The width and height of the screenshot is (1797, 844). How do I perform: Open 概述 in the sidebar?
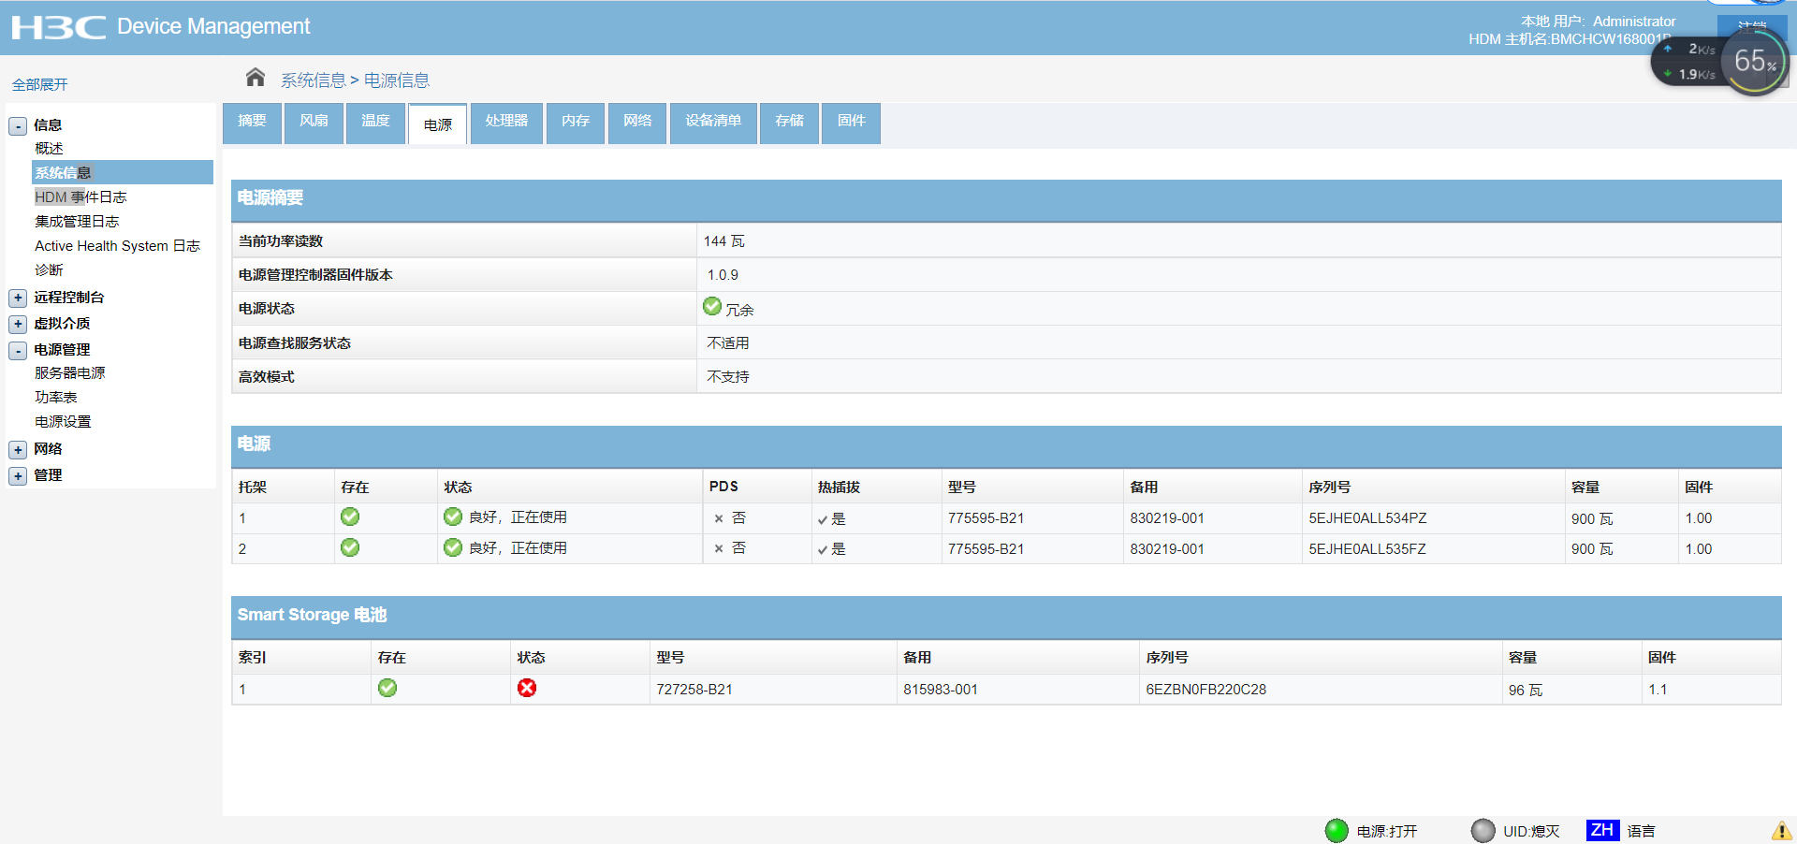pyautogui.click(x=49, y=149)
